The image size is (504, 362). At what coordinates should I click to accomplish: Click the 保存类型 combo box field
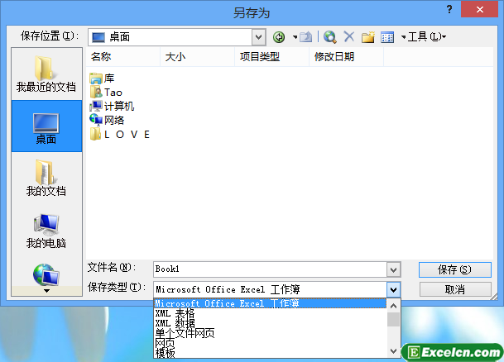point(271,290)
